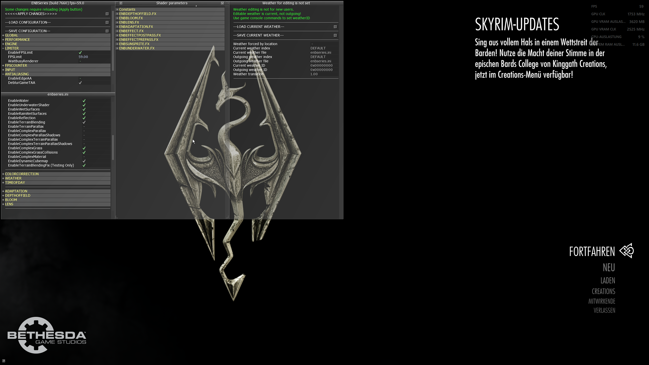The height and width of the screenshot is (365, 649).
Task: Select FORTFAHREN in the main menu
Action: tap(592, 252)
